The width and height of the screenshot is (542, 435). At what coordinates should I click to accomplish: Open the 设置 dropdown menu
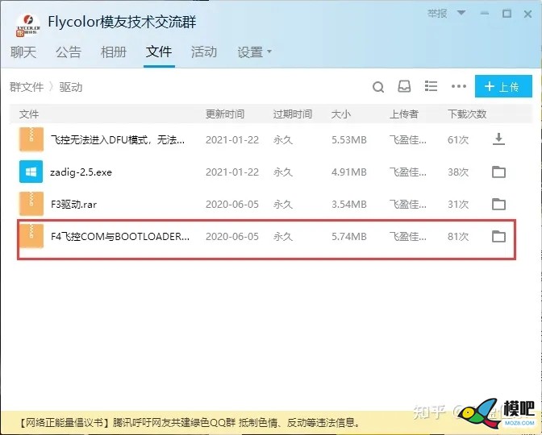coord(254,52)
